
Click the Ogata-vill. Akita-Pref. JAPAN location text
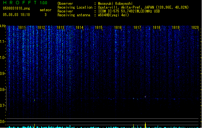click(x=143, y=7)
